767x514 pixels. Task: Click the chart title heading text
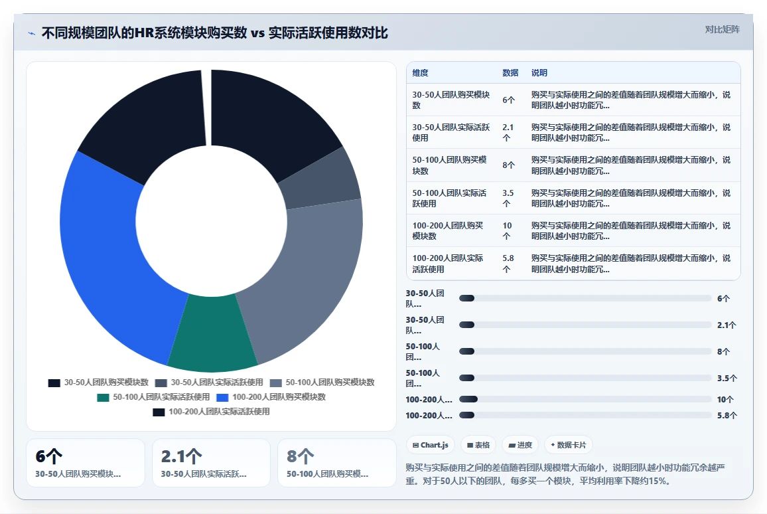214,33
